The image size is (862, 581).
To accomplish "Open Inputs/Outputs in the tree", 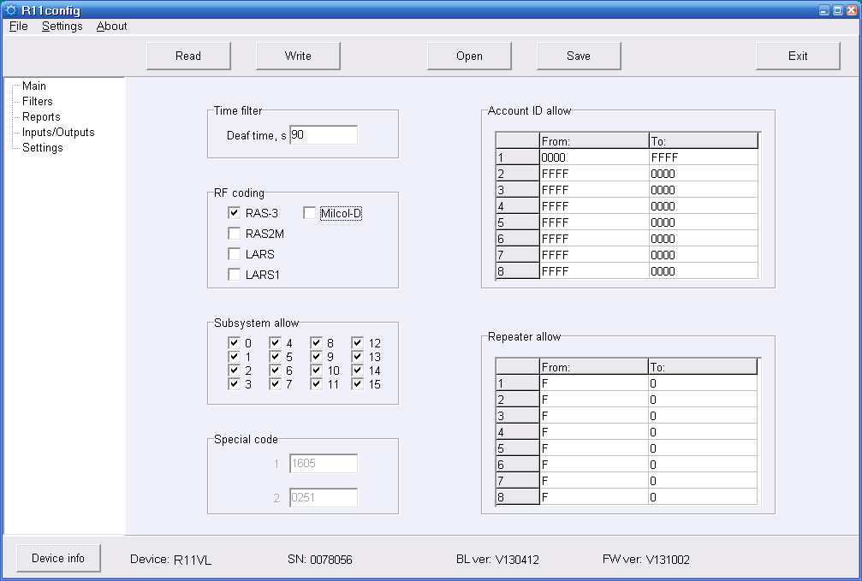I will click(x=58, y=132).
